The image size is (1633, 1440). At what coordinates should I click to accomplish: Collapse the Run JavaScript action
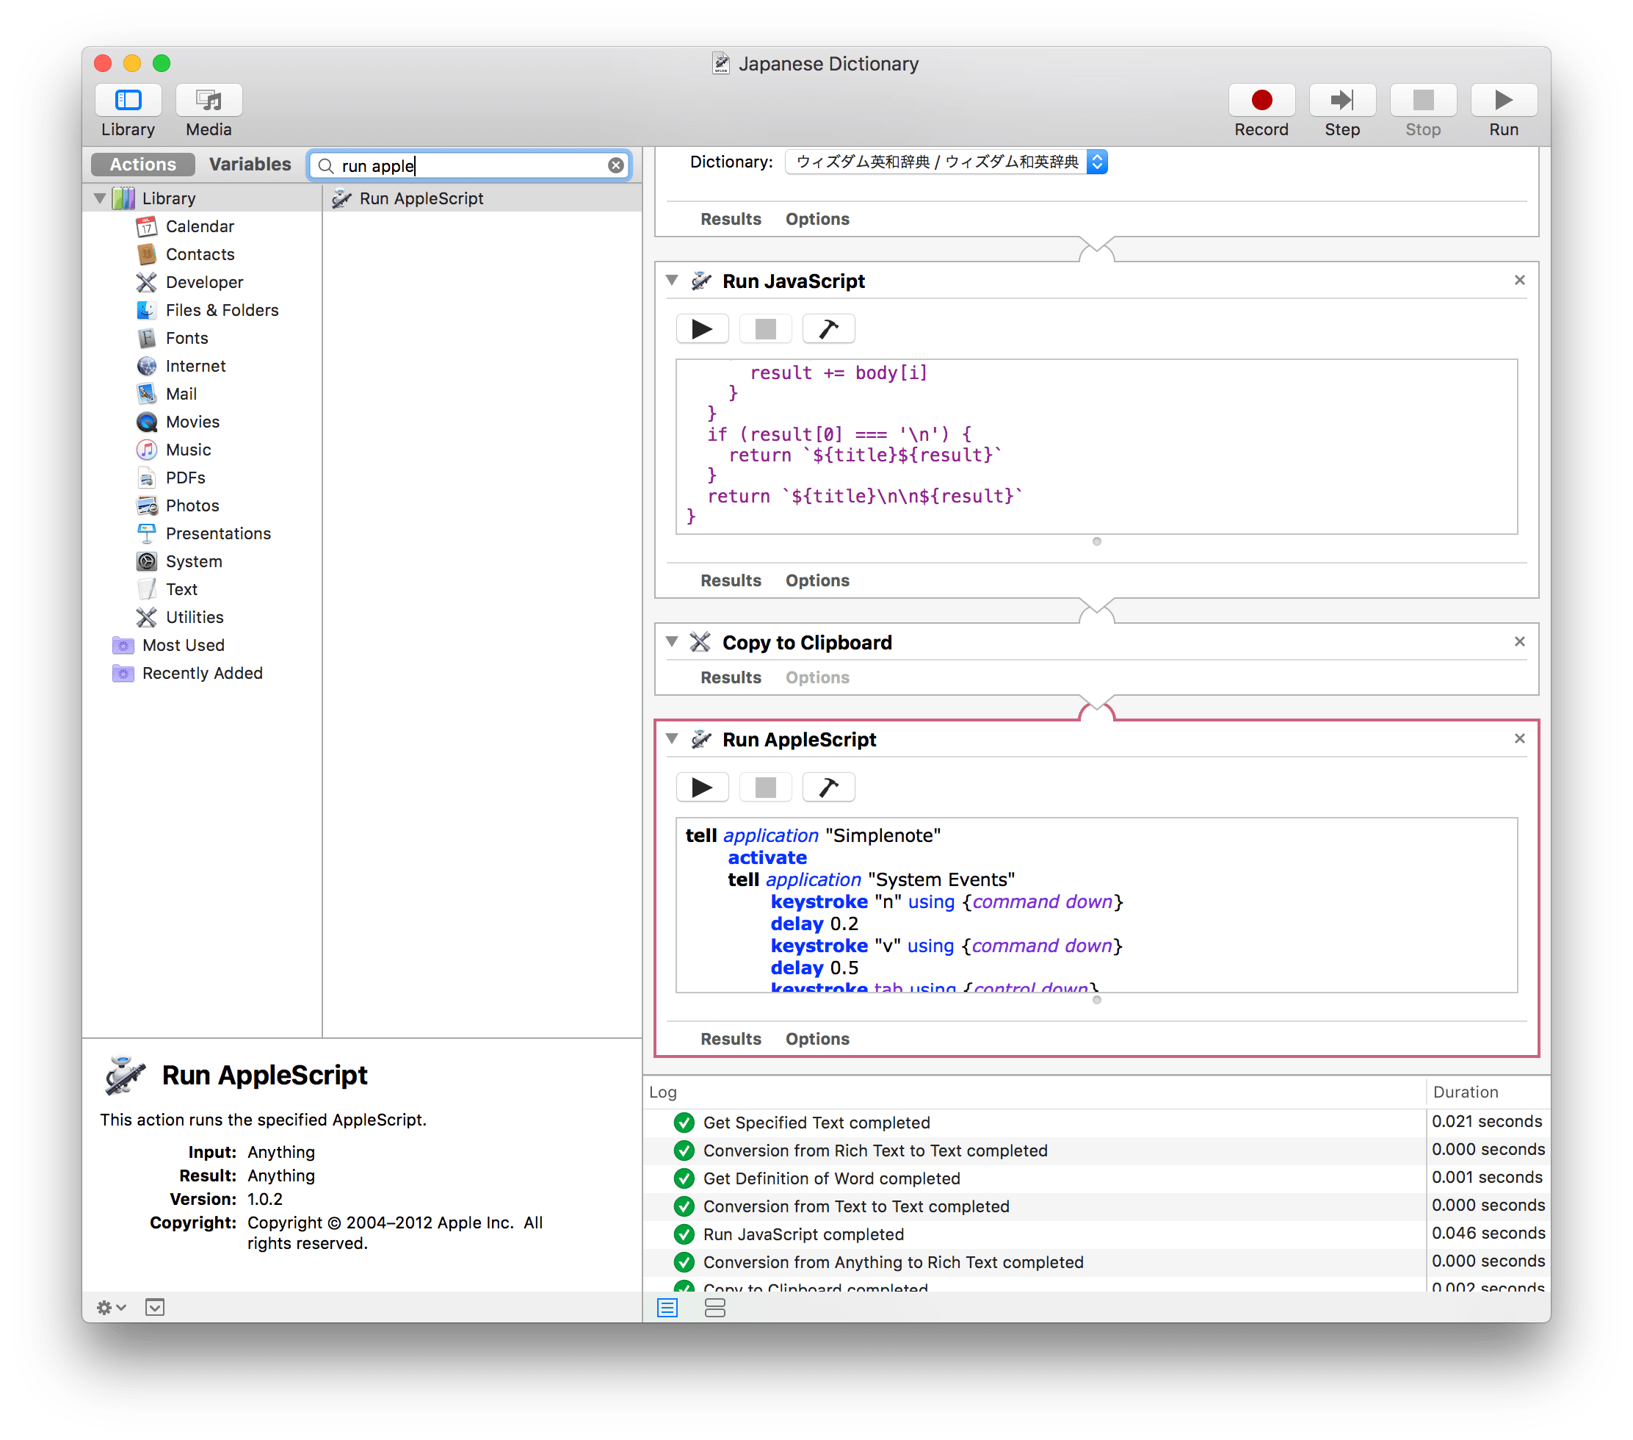[672, 281]
